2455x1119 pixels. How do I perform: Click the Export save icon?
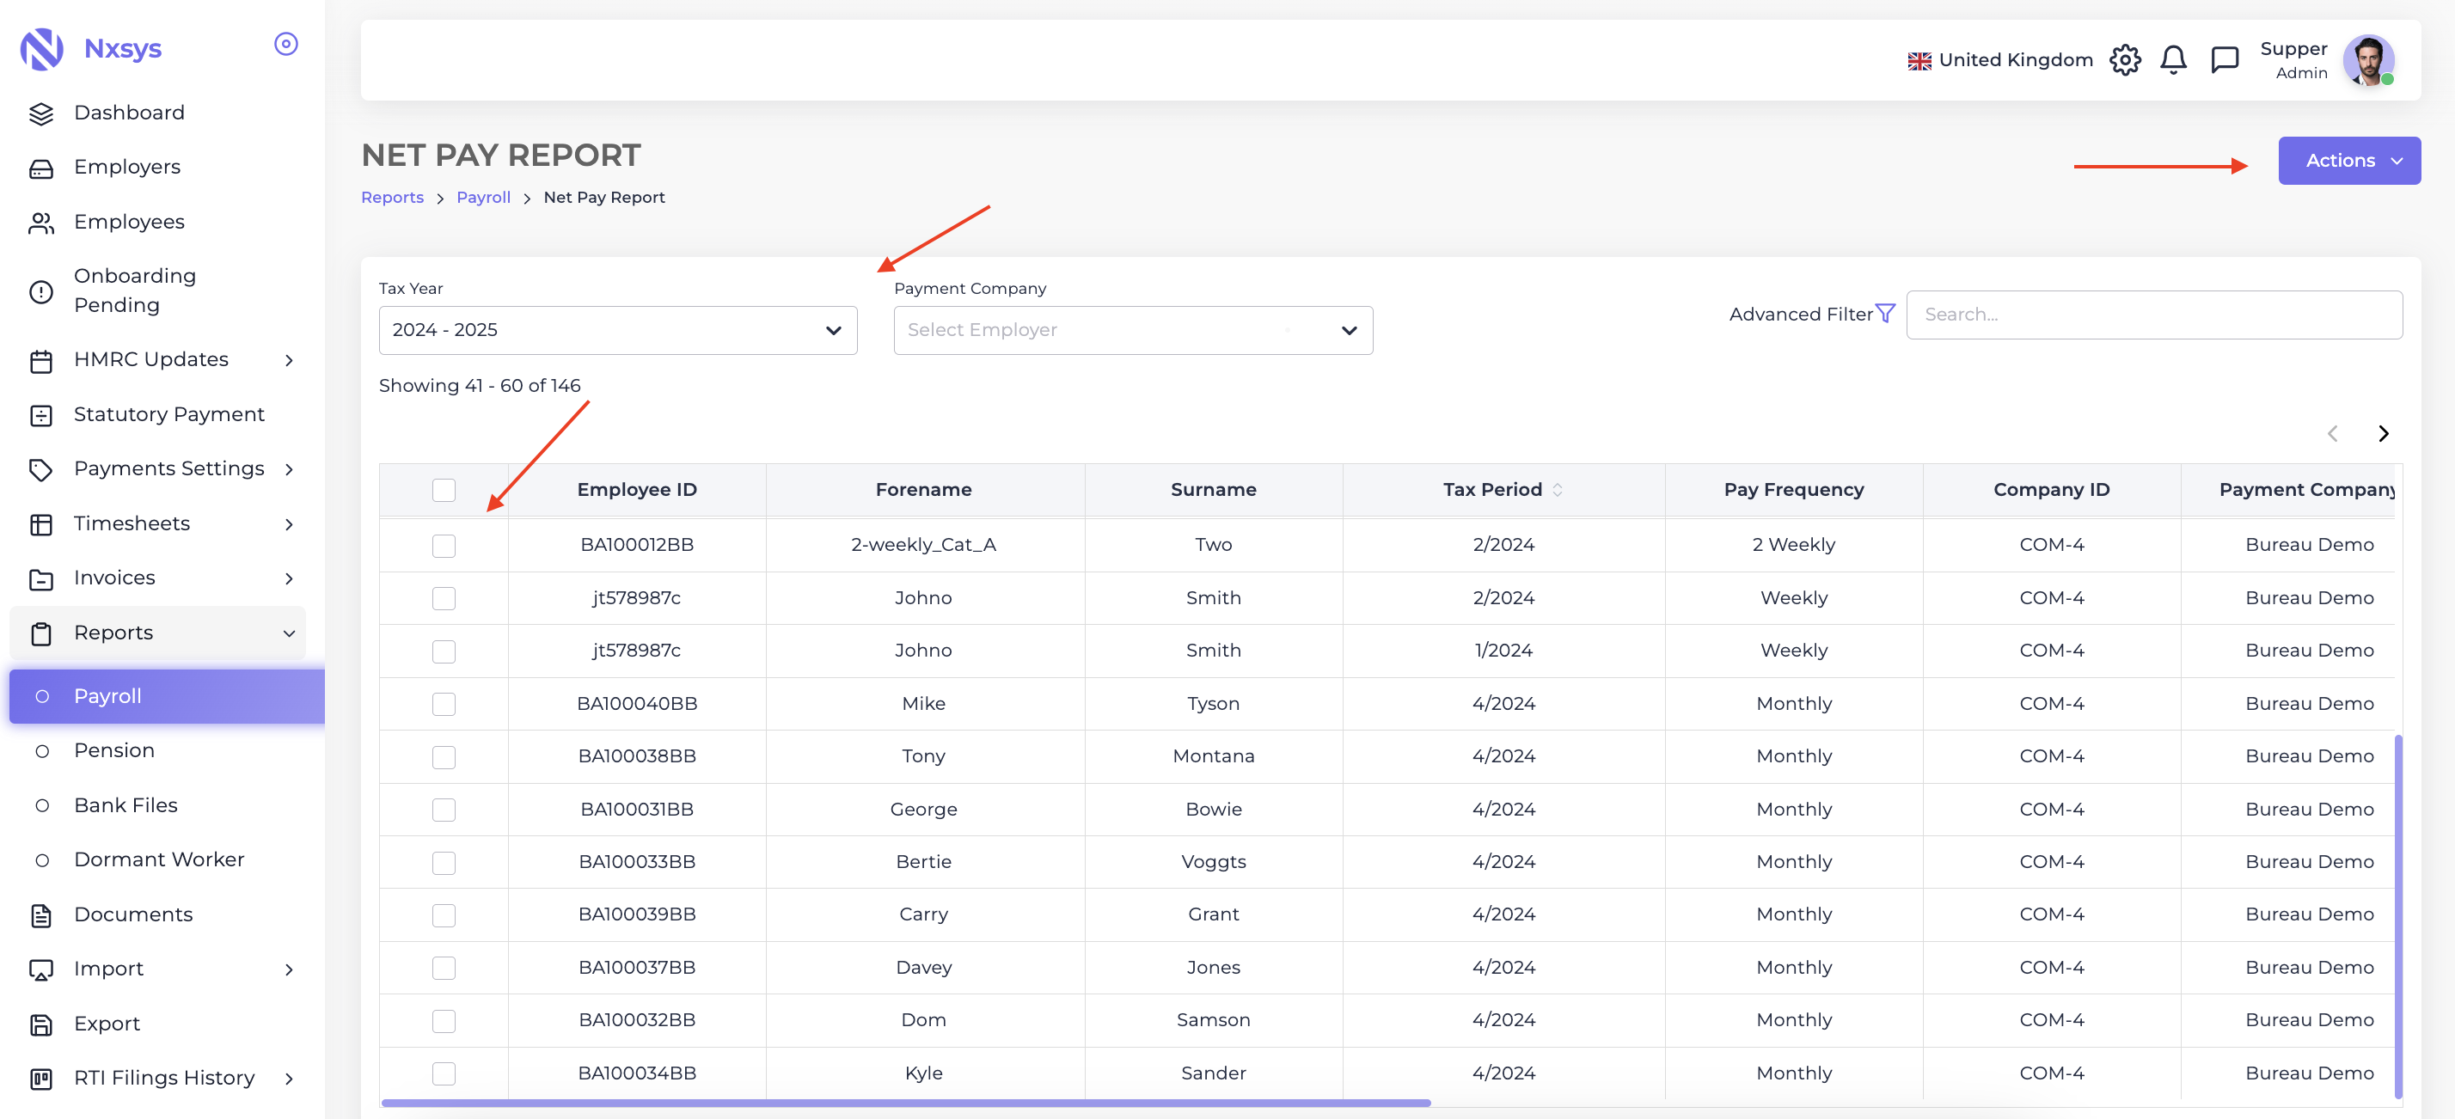point(41,1024)
